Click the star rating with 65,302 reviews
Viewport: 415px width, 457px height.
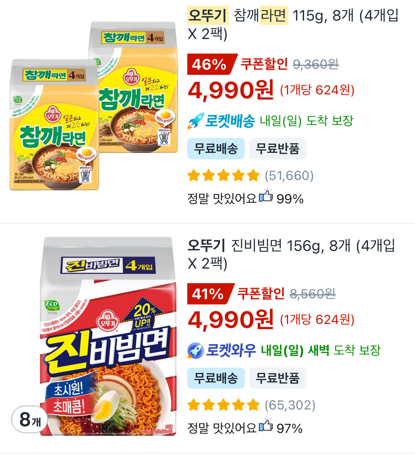pos(223,405)
